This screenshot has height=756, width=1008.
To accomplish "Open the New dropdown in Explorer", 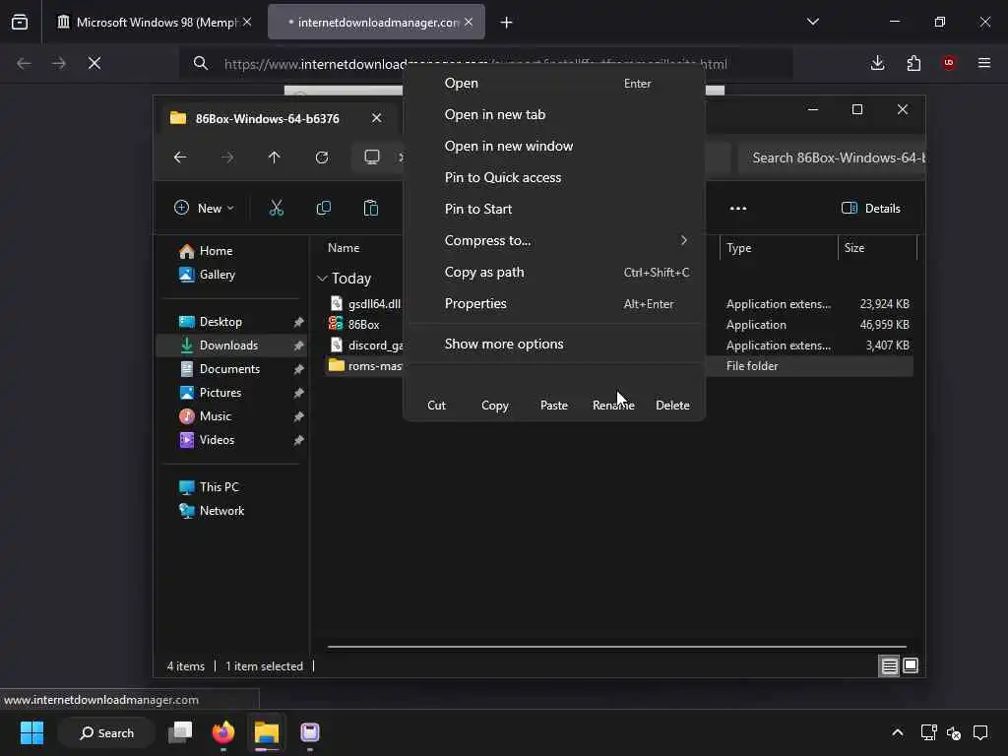I will point(205,209).
